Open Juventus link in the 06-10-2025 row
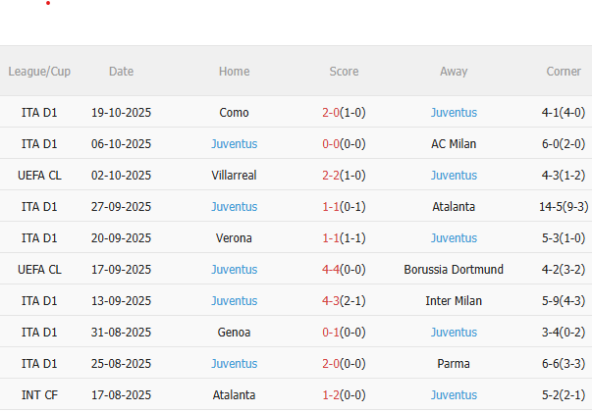 point(234,144)
